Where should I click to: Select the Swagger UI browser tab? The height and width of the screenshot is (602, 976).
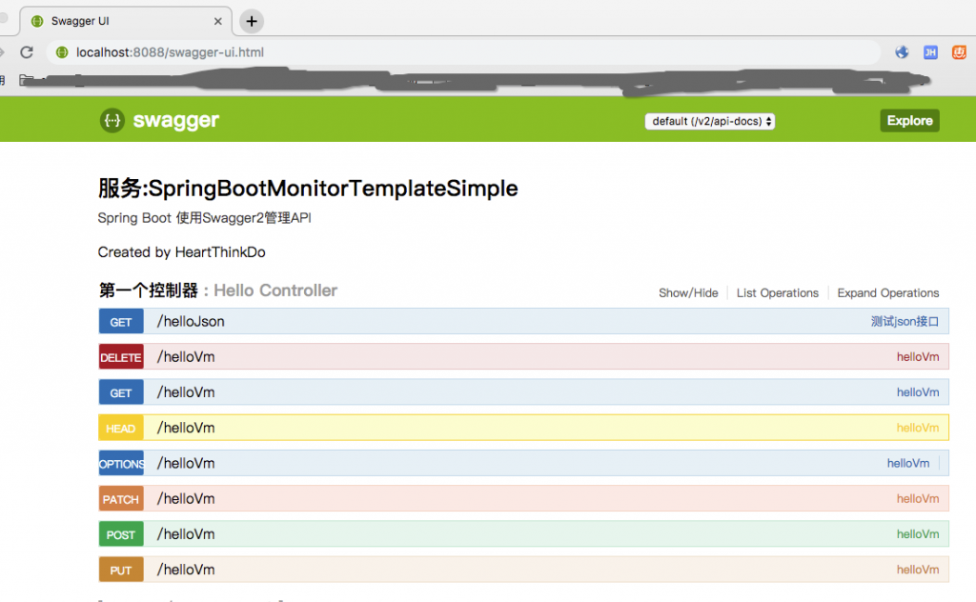(126, 21)
